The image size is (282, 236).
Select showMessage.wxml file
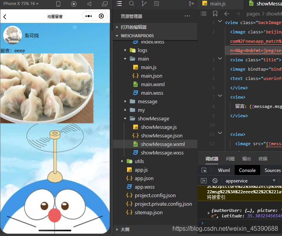point(155,144)
